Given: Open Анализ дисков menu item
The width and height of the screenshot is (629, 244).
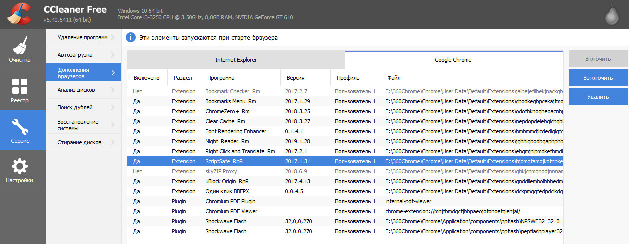Looking at the screenshot, I should point(84,90).
